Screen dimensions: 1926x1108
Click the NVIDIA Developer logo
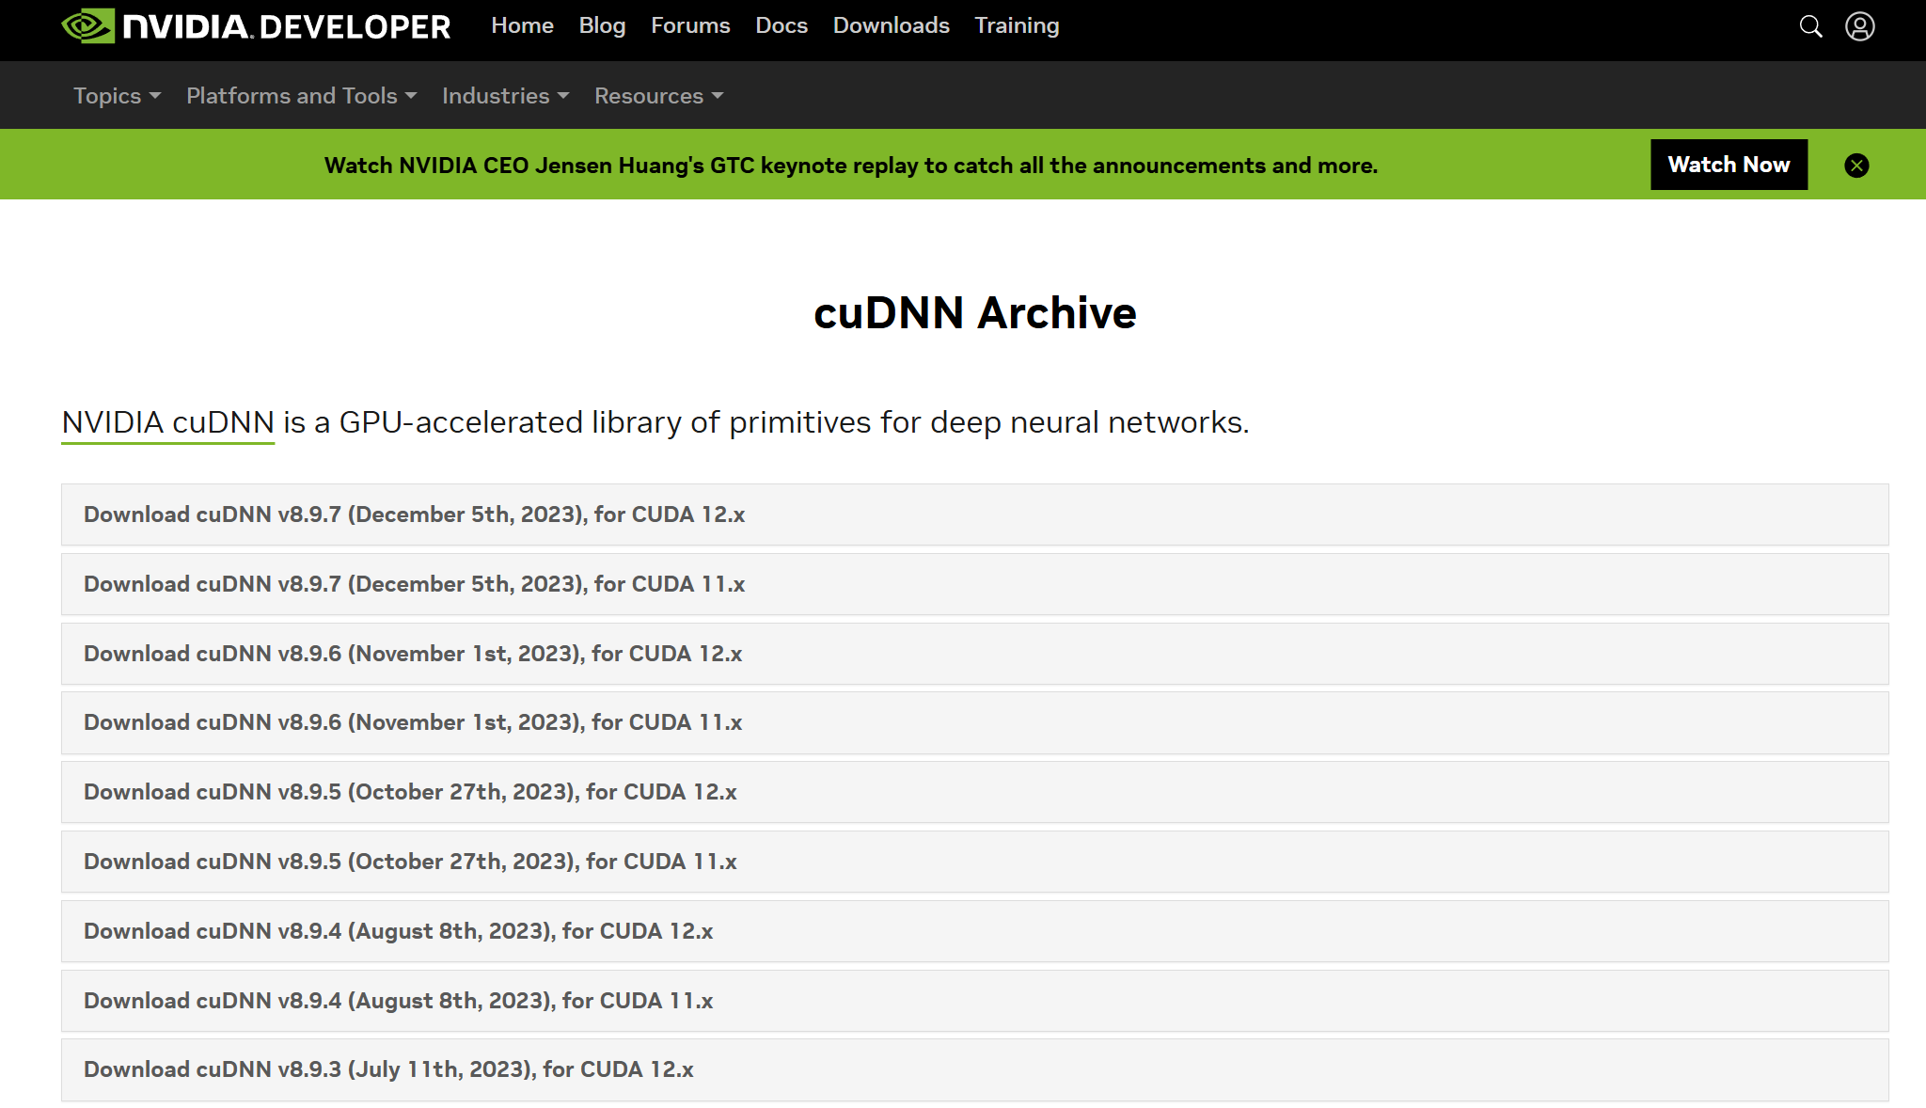[x=256, y=26]
